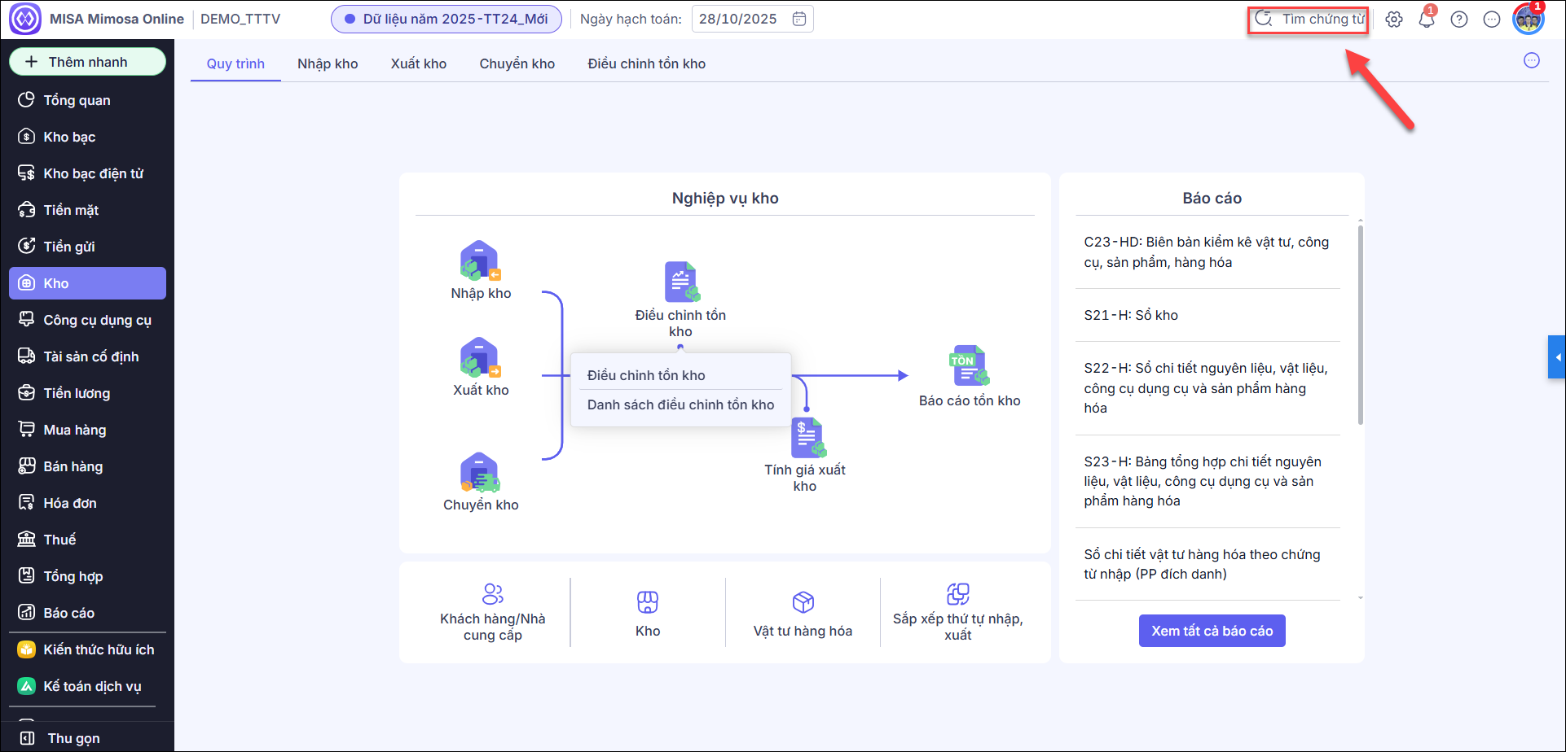The height and width of the screenshot is (752, 1566).
Task: Open the notifications bell
Action: (x=1427, y=20)
